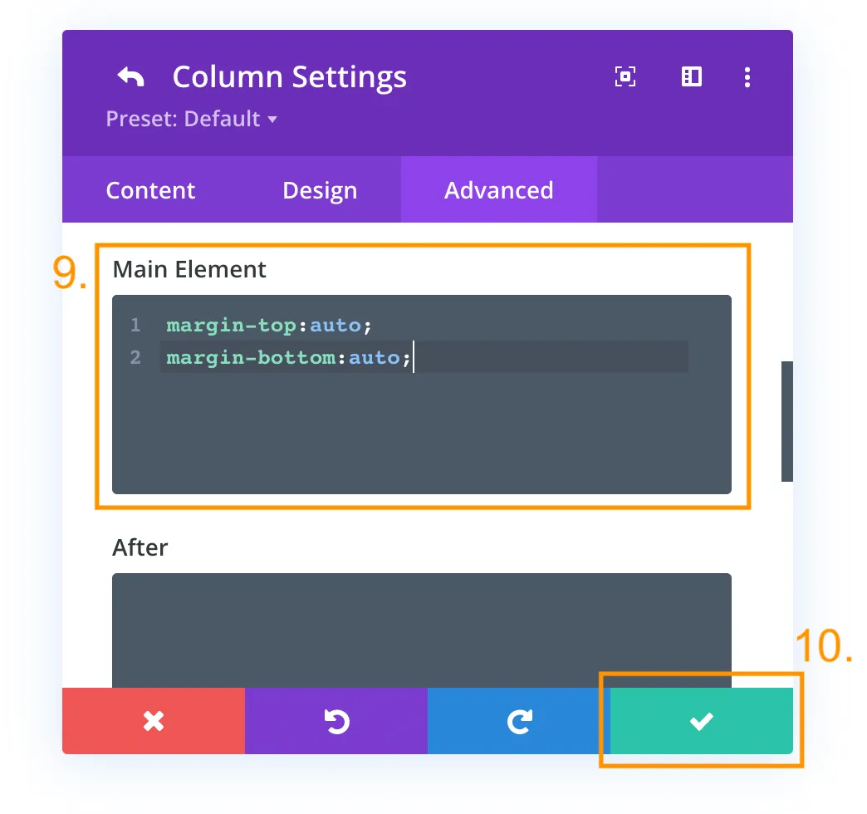
Task: Undo the last change with purple arrow
Action: [336, 721]
